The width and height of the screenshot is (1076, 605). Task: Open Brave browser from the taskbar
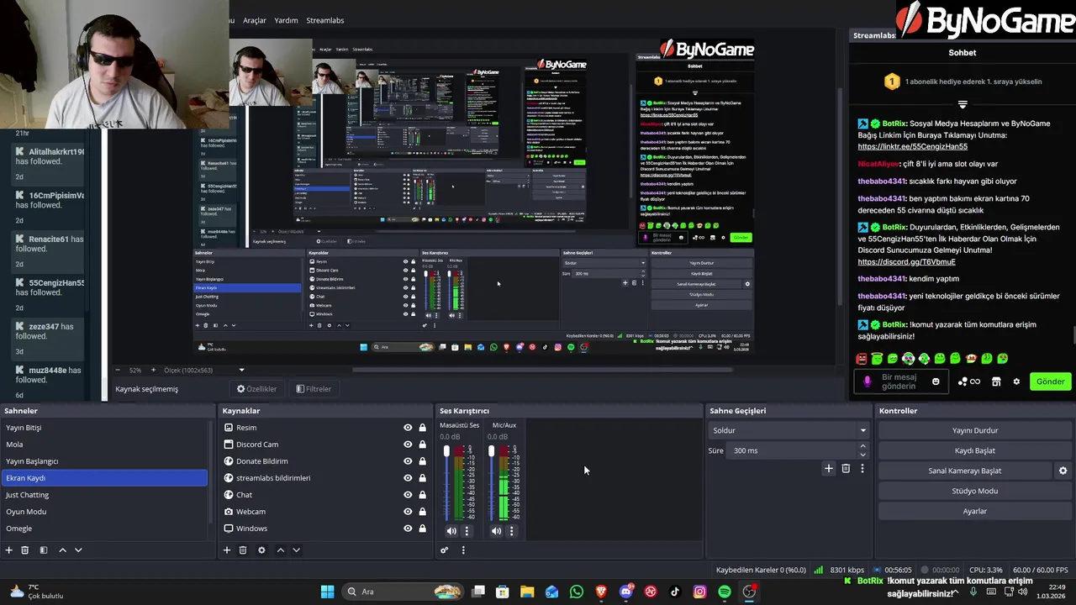(x=600, y=592)
